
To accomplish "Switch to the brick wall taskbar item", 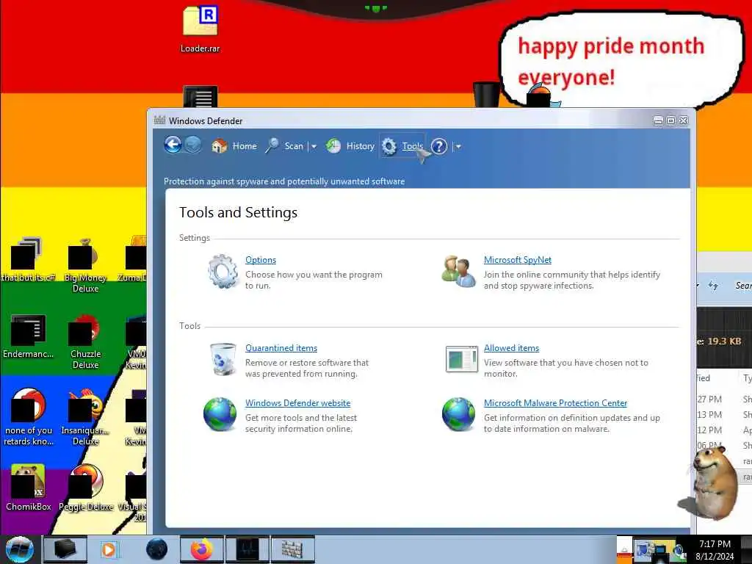I will [x=292, y=549].
